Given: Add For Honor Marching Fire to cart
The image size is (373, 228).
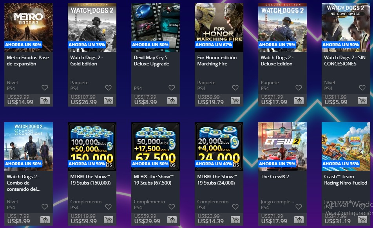Looking at the screenshot, I should pyautogui.click(x=235, y=101).
